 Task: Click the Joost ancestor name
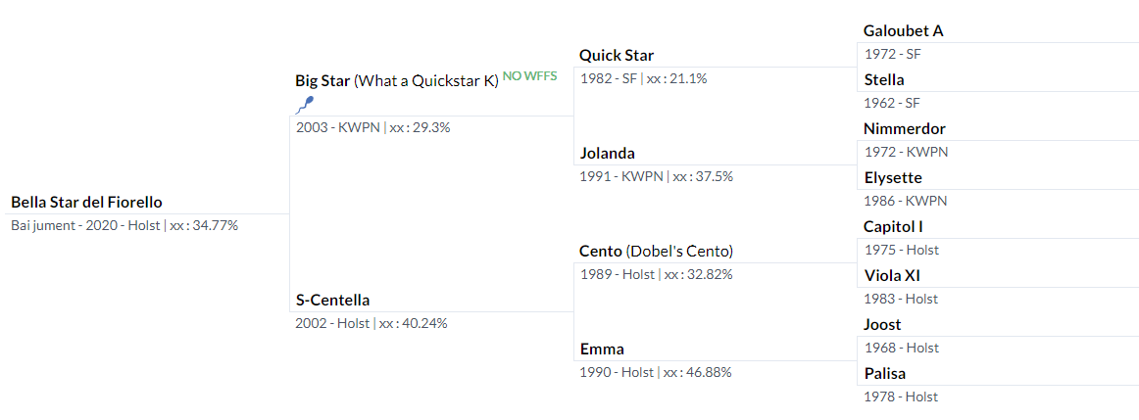pyautogui.click(x=882, y=324)
